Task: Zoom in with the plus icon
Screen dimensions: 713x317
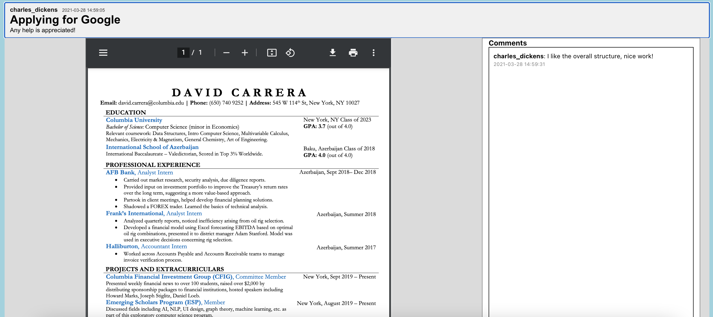Action: coord(244,53)
